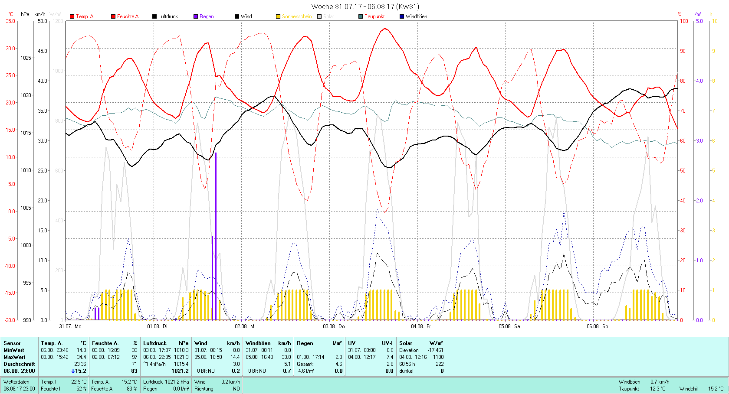This screenshot has height=394, width=729.
Task: Click the red Temp. A. legend swatch
Action: click(72, 16)
